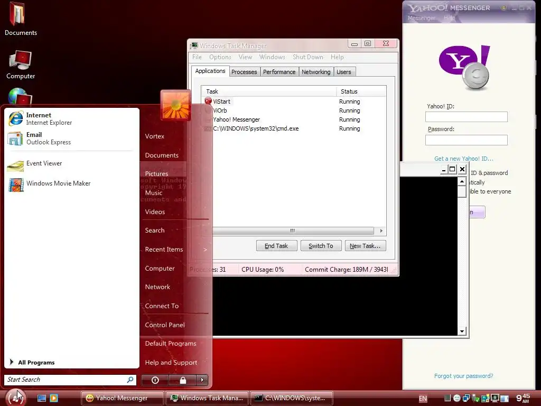Click the power button in start menu
Viewport: 541px width, 406px height.
tap(155, 380)
